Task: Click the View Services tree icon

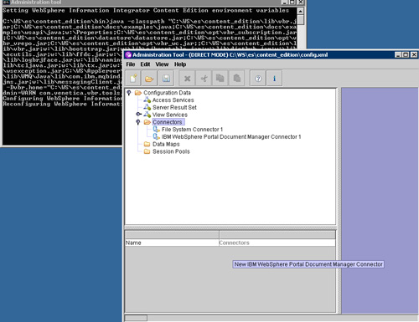Action: click(147, 115)
